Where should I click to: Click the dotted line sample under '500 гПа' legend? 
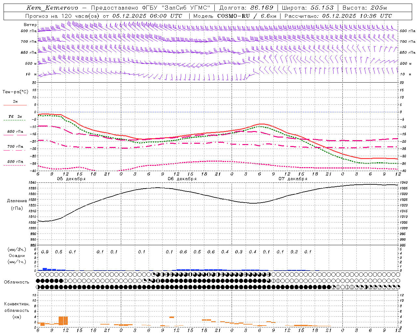[15, 165]
